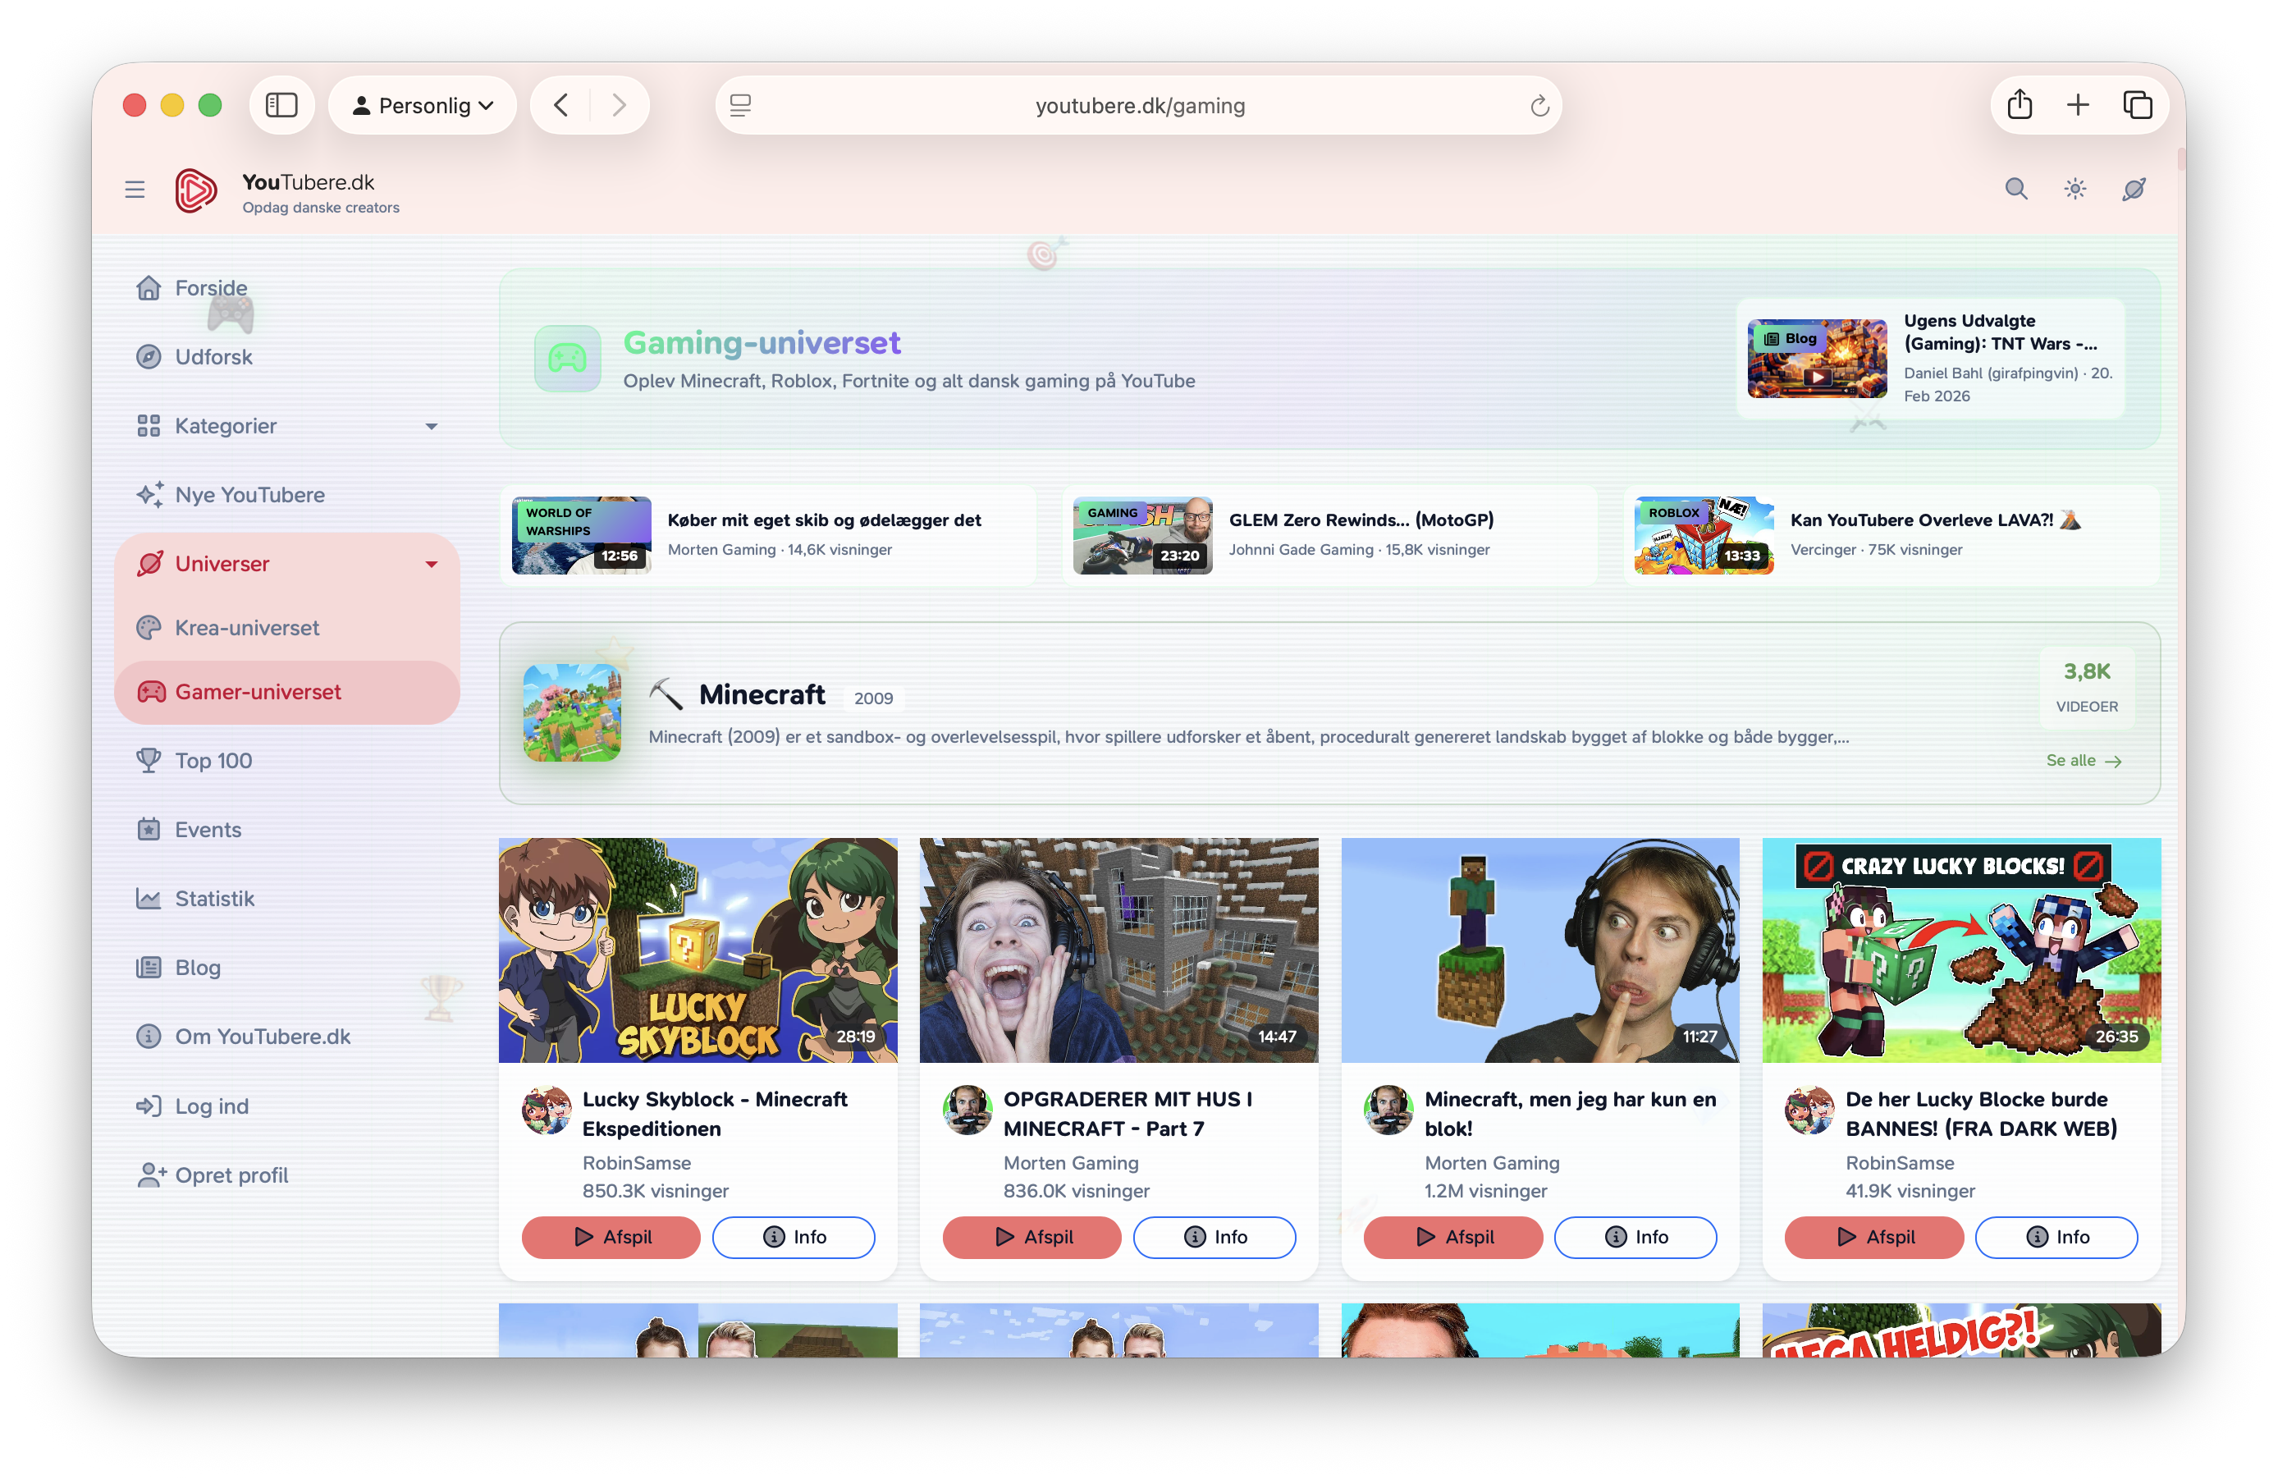Click the browser reload arrow

click(x=1539, y=105)
